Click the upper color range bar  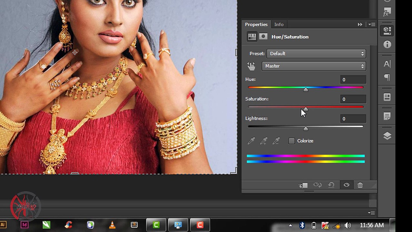tap(306, 156)
